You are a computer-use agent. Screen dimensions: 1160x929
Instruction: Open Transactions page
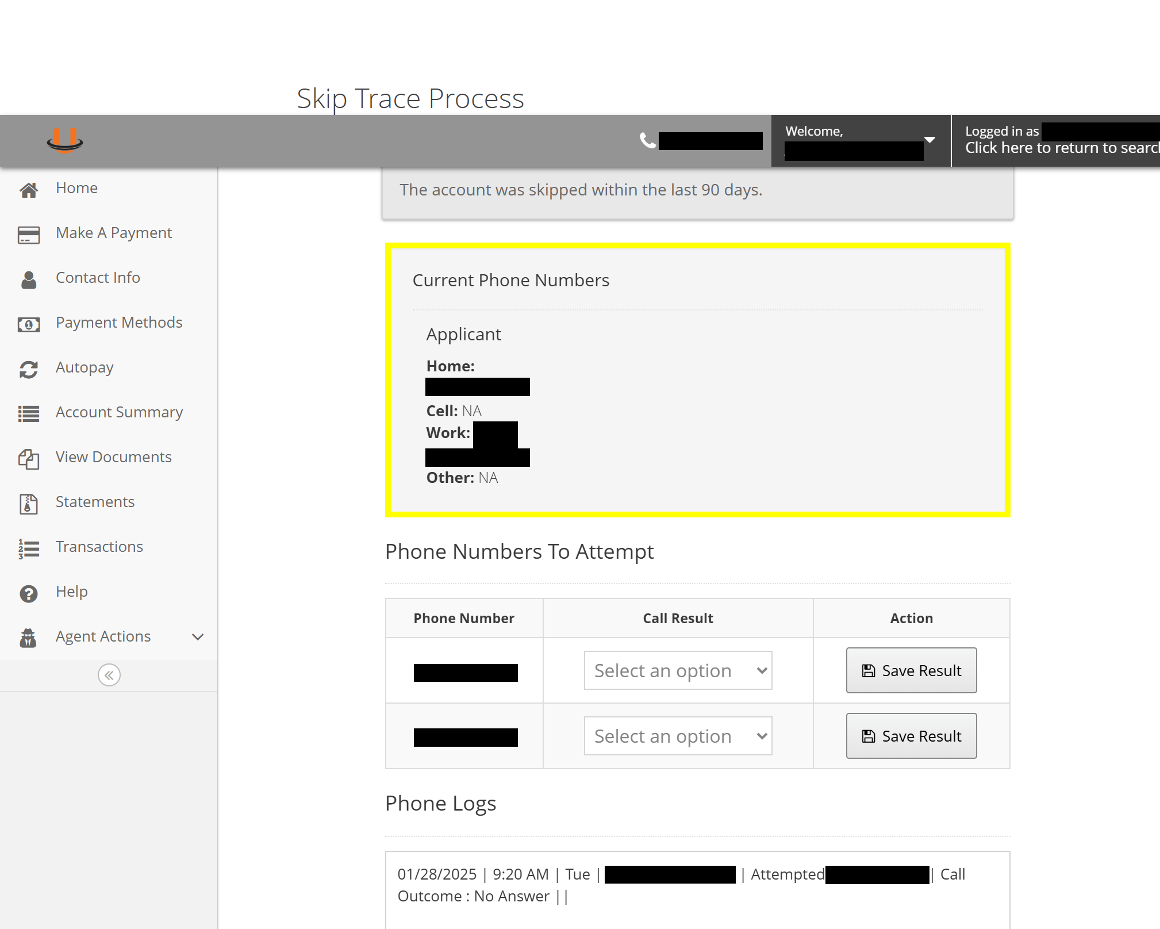[99, 547]
